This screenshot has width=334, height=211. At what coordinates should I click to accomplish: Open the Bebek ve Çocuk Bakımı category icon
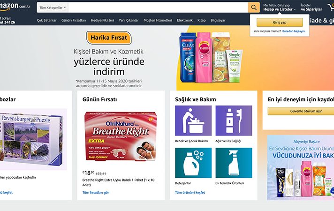tap(193, 121)
